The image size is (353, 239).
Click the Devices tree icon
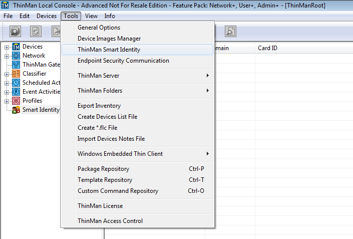16,47
